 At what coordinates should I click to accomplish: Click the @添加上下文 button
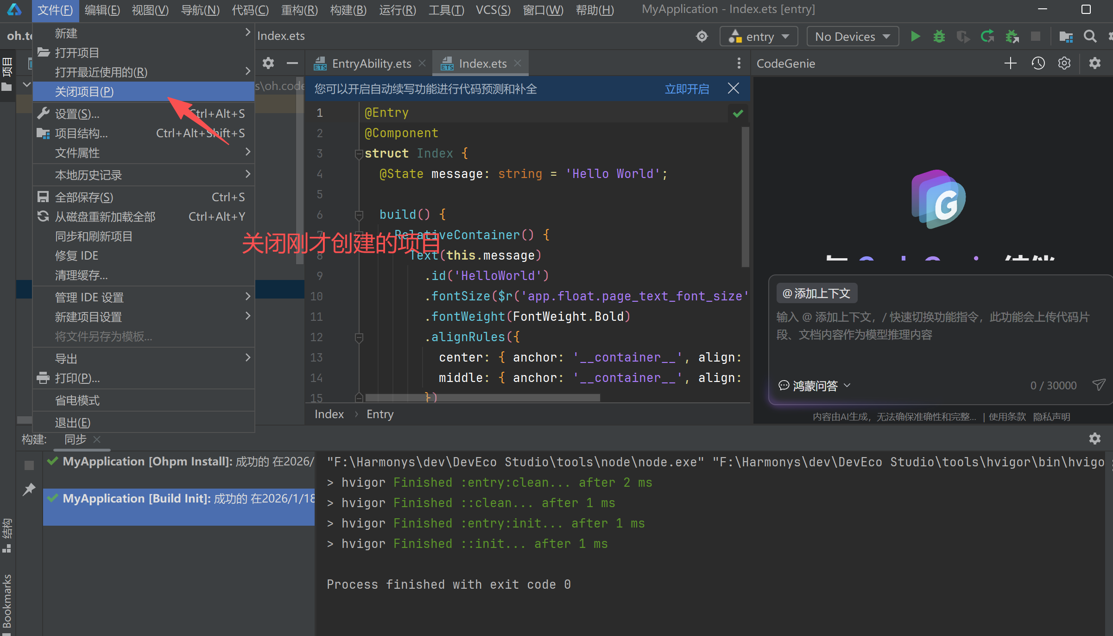(x=816, y=293)
